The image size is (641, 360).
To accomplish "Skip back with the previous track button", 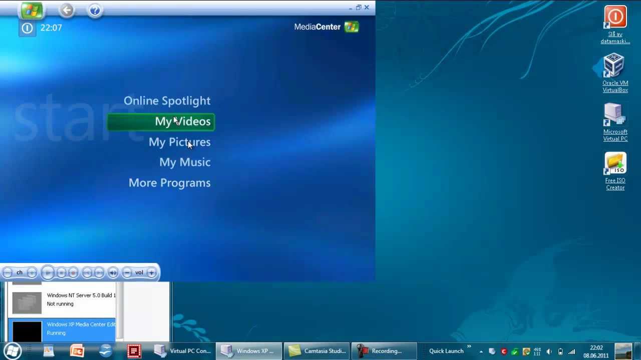I will [87, 272].
